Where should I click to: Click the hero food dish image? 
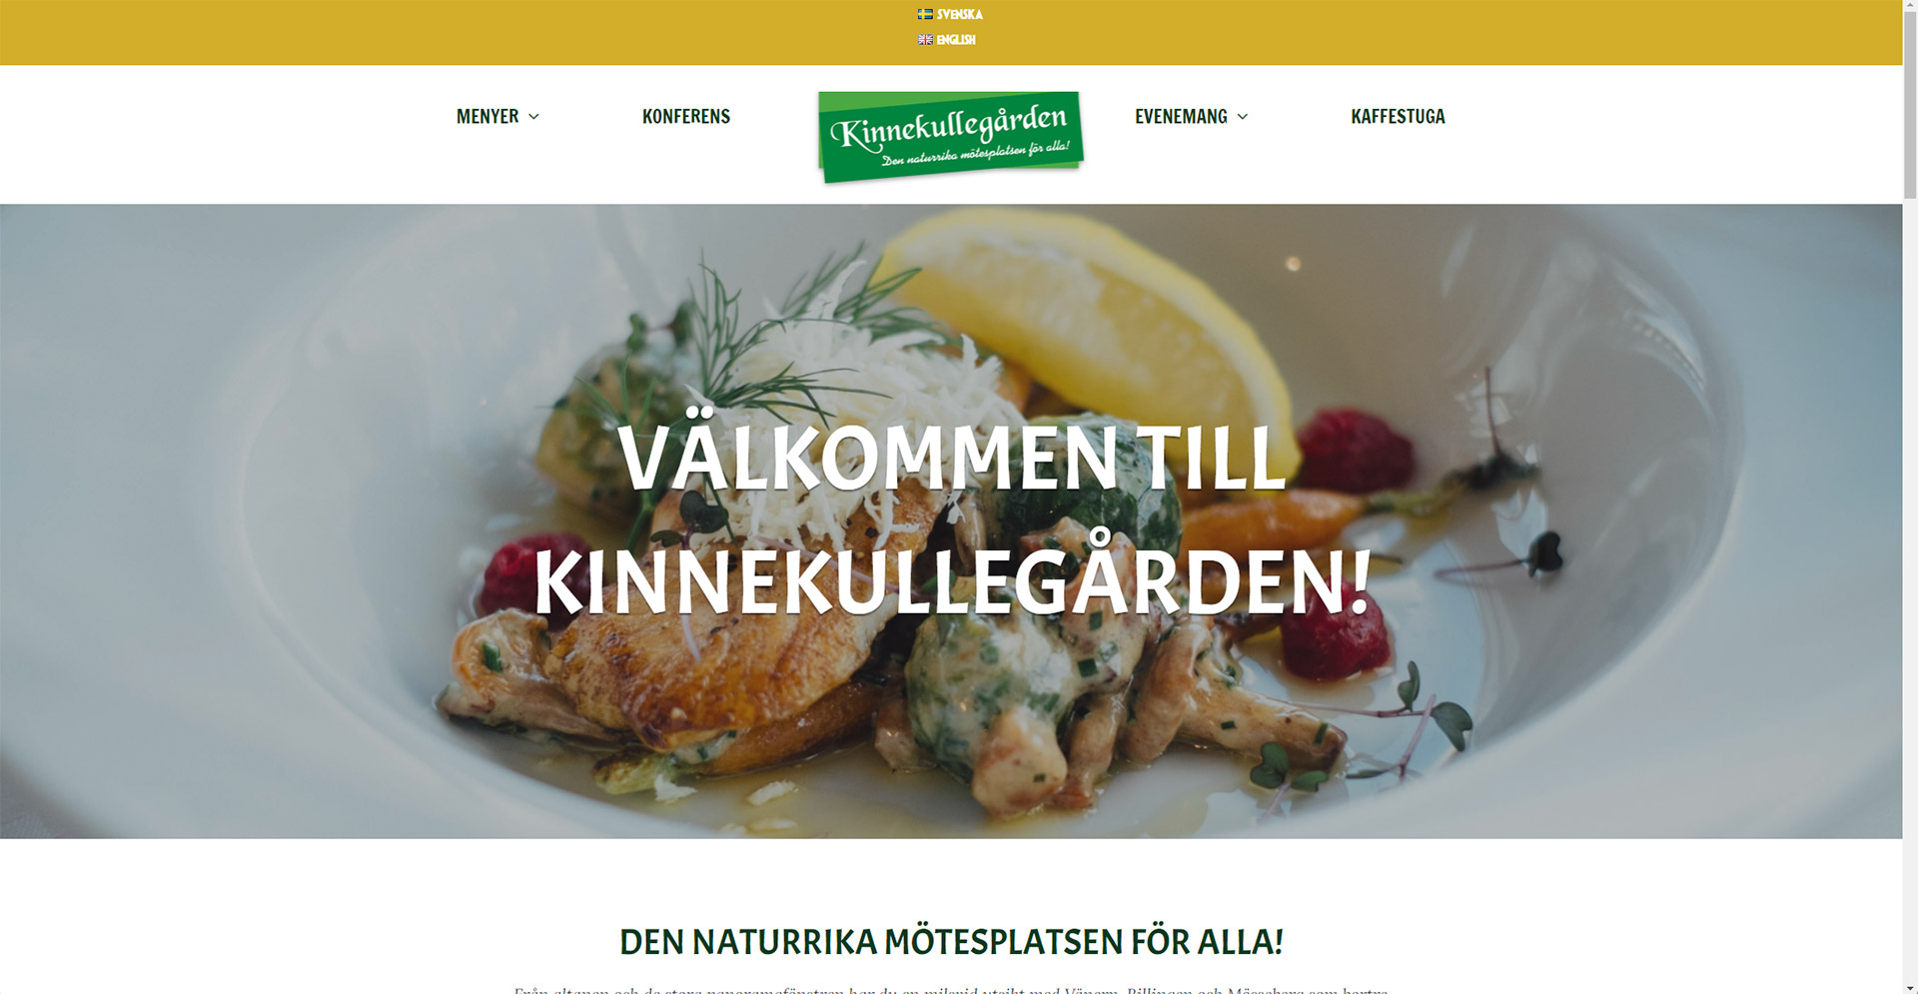pos(951,520)
